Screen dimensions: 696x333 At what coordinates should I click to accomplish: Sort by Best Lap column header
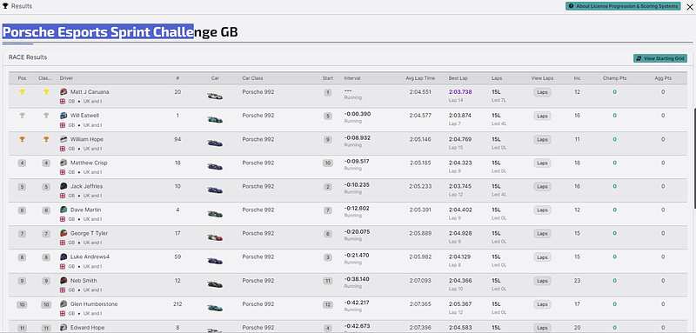pyautogui.click(x=458, y=78)
